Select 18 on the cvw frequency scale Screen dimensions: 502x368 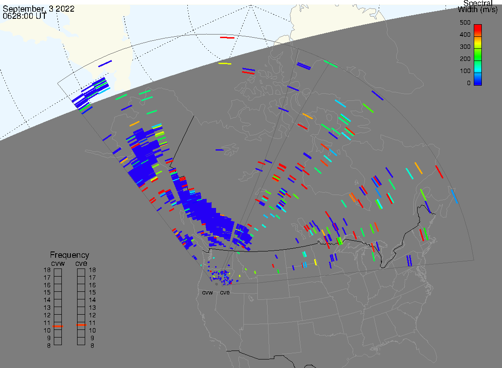tap(47, 270)
